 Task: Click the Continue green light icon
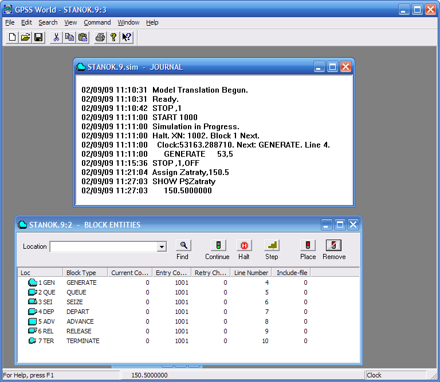pos(218,245)
